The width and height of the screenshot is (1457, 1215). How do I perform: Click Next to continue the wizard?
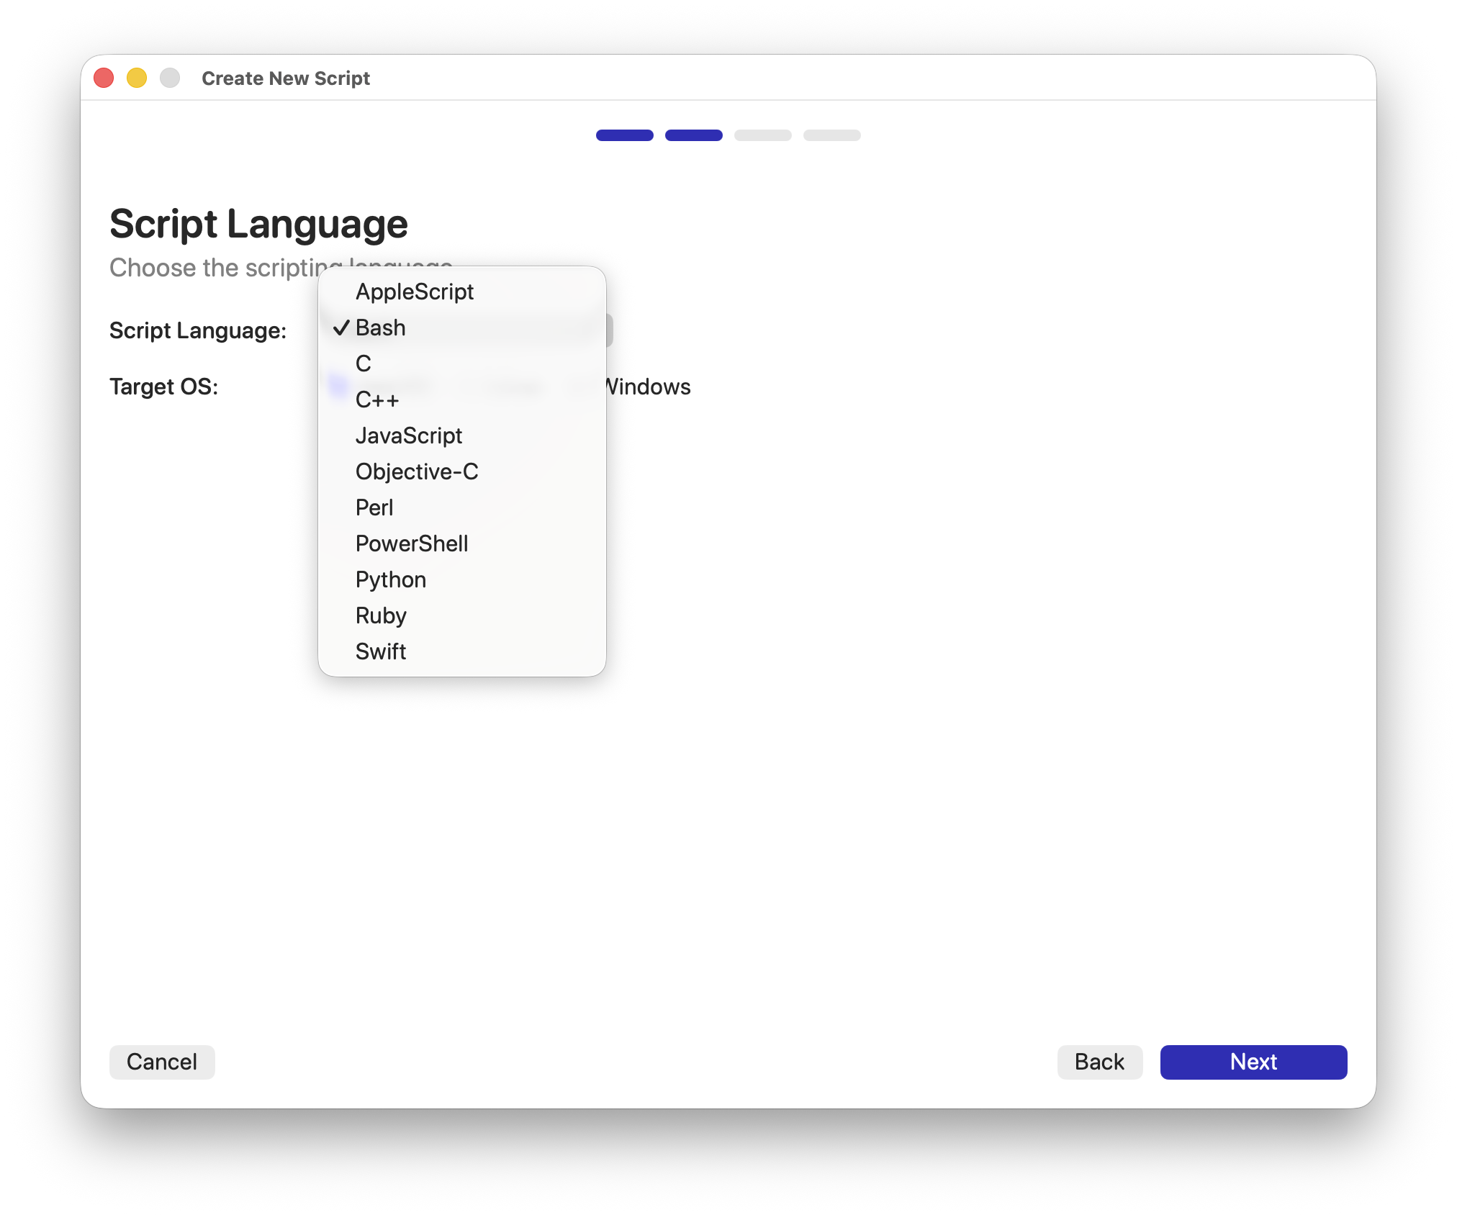(x=1253, y=1062)
